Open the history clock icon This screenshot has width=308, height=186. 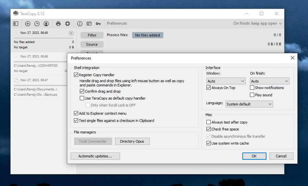click(x=37, y=24)
